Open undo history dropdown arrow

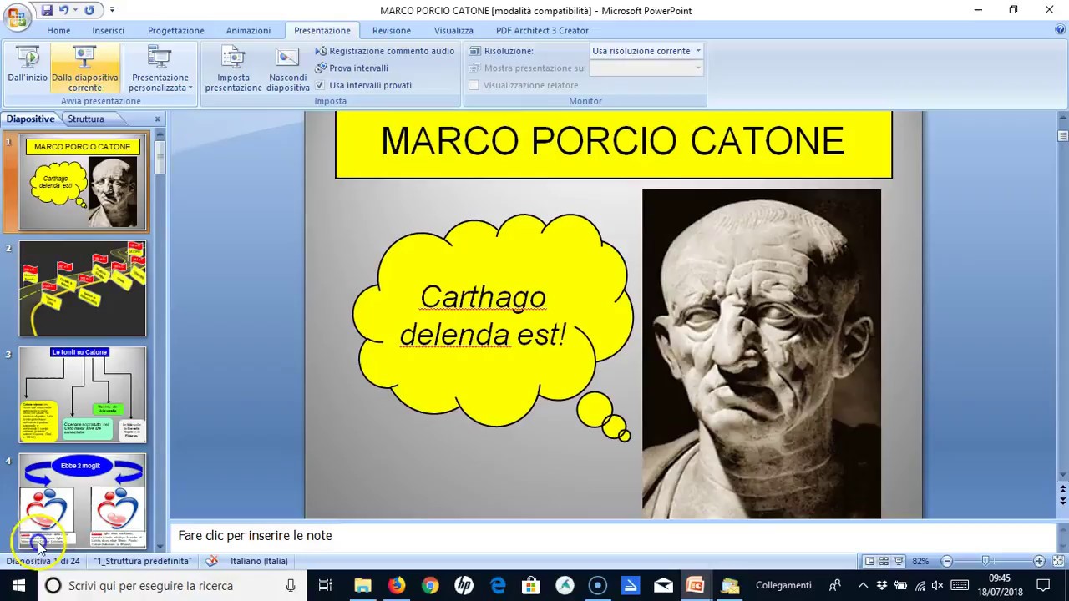(75, 10)
